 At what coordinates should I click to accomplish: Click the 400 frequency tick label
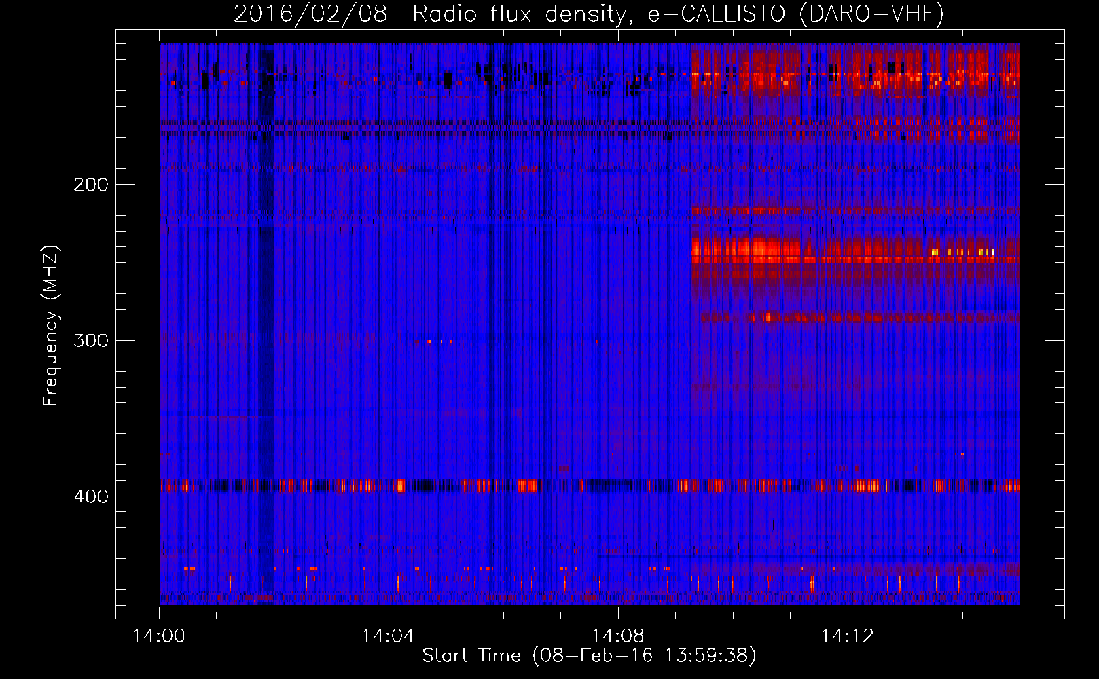pyautogui.click(x=91, y=496)
